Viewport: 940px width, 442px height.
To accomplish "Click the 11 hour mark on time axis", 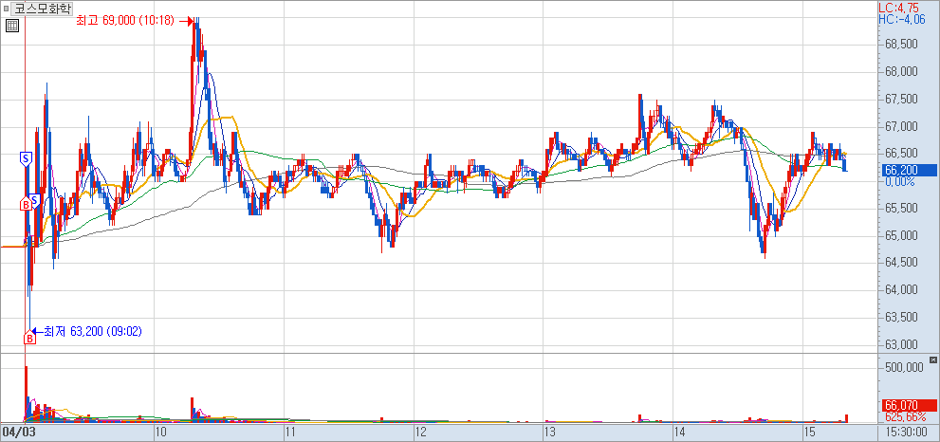I will pyautogui.click(x=289, y=432).
